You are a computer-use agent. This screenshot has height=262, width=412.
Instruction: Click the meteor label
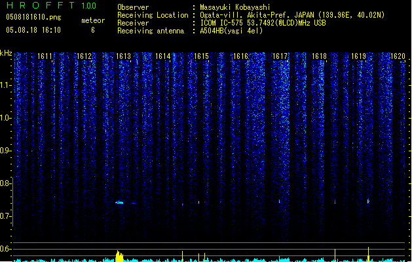click(93, 20)
